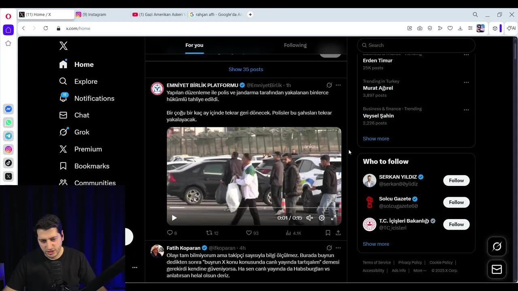The width and height of the screenshot is (518, 291).
Task: Open more options for Erden Timur trend
Action: click(466, 55)
